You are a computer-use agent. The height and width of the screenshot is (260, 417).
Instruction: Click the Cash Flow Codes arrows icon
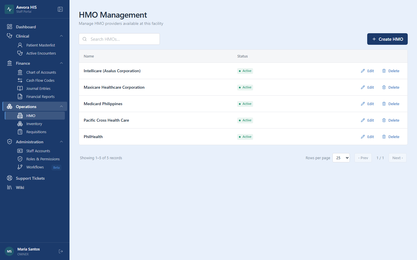click(20, 80)
